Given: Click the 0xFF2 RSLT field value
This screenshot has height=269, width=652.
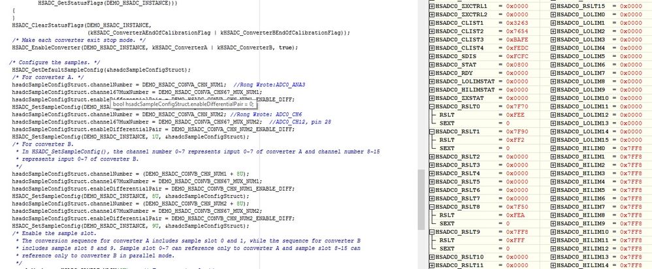Looking at the screenshot, I should (515, 140).
